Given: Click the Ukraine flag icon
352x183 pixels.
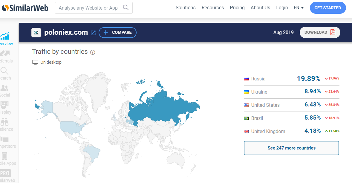Looking at the screenshot, I should pos(246,92).
